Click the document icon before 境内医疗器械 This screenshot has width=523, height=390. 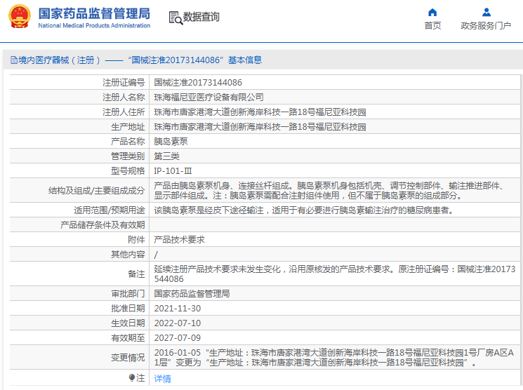point(13,60)
